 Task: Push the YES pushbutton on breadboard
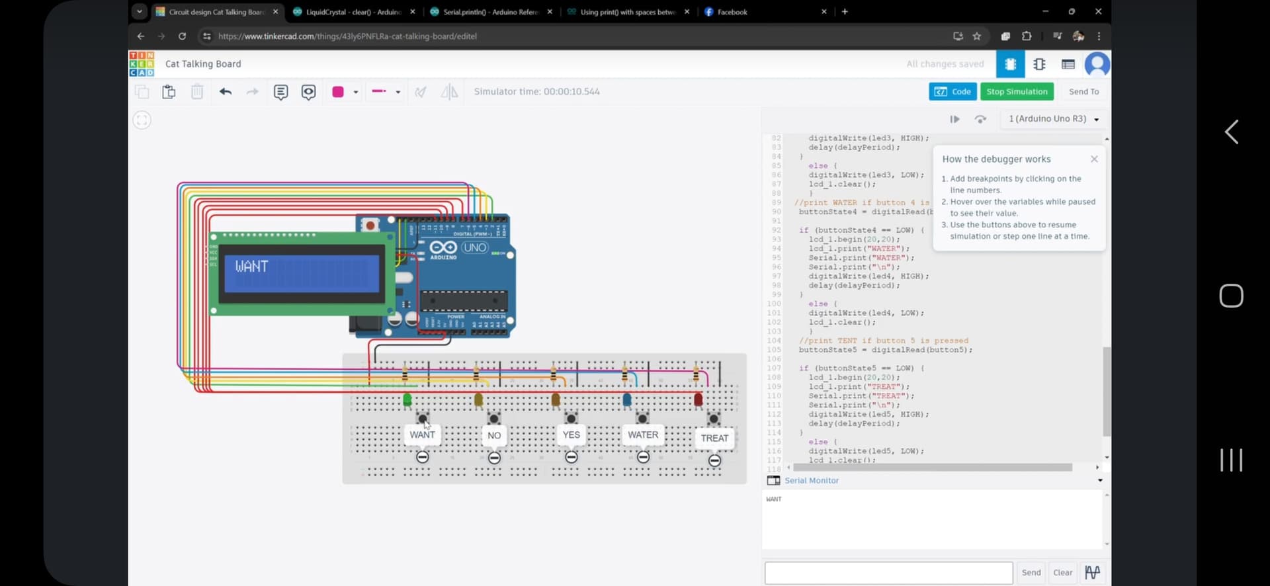point(571,419)
